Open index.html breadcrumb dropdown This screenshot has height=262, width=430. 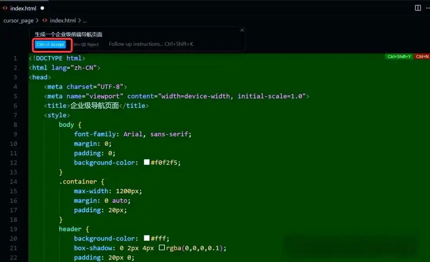point(63,20)
